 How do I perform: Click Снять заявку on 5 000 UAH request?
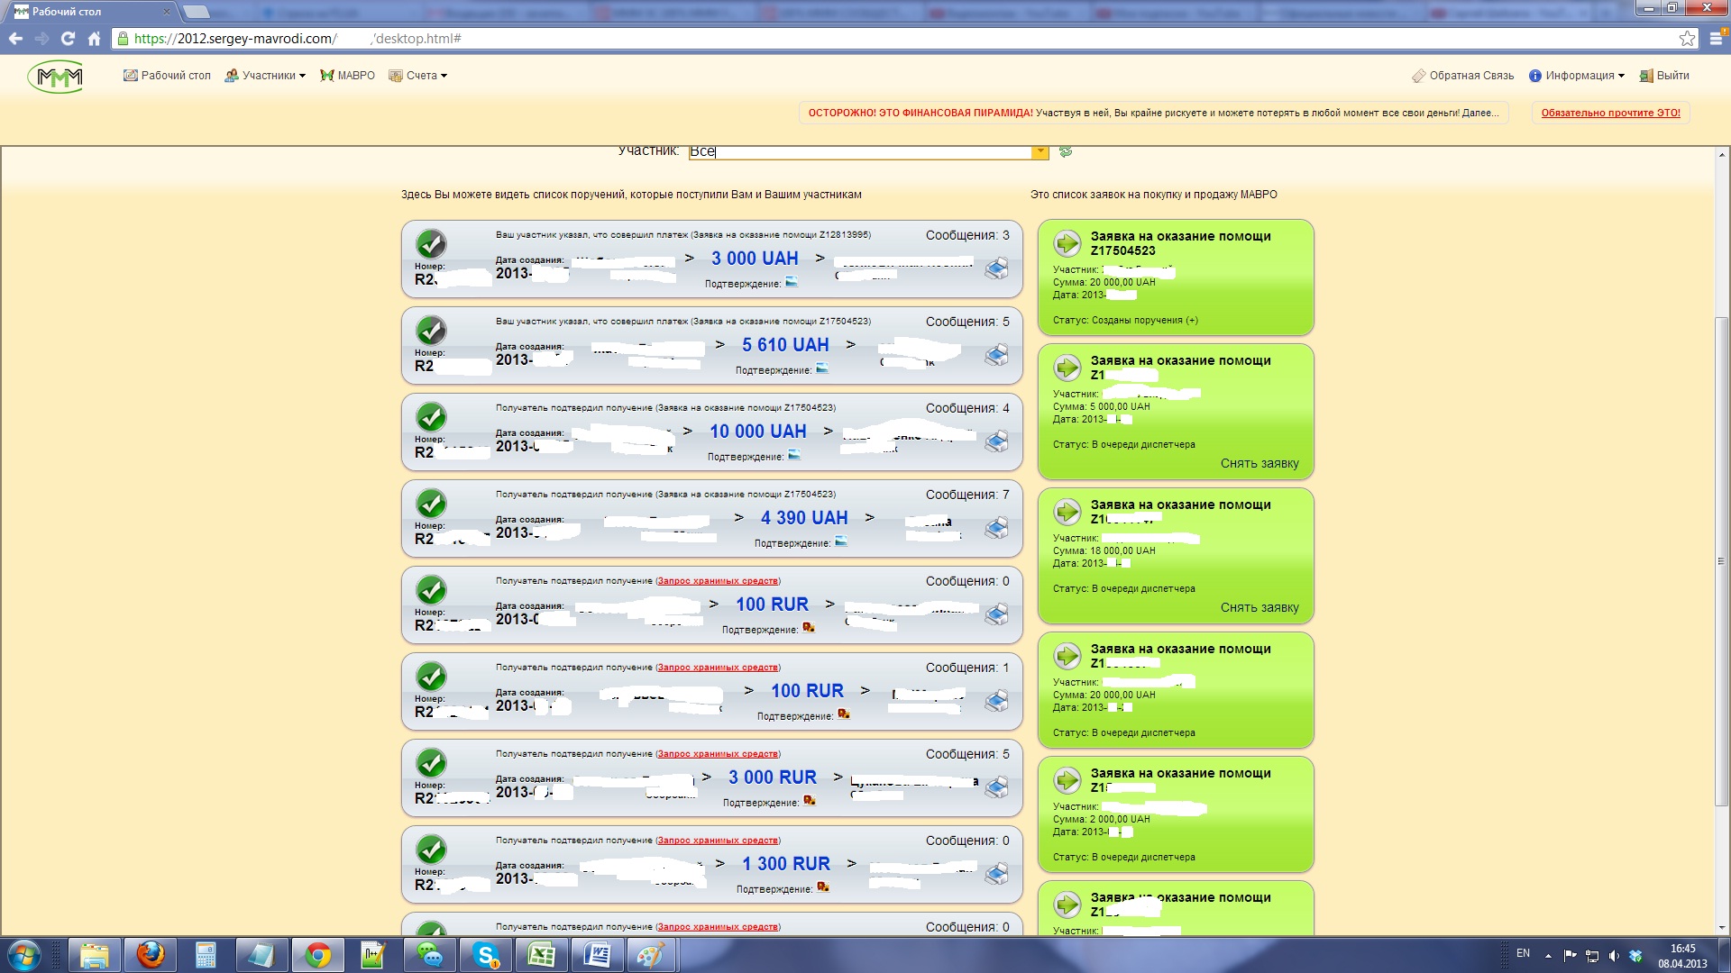pos(1259,463)
